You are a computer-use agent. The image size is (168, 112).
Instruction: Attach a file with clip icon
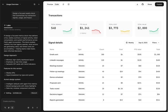click(x=33, y=107)
